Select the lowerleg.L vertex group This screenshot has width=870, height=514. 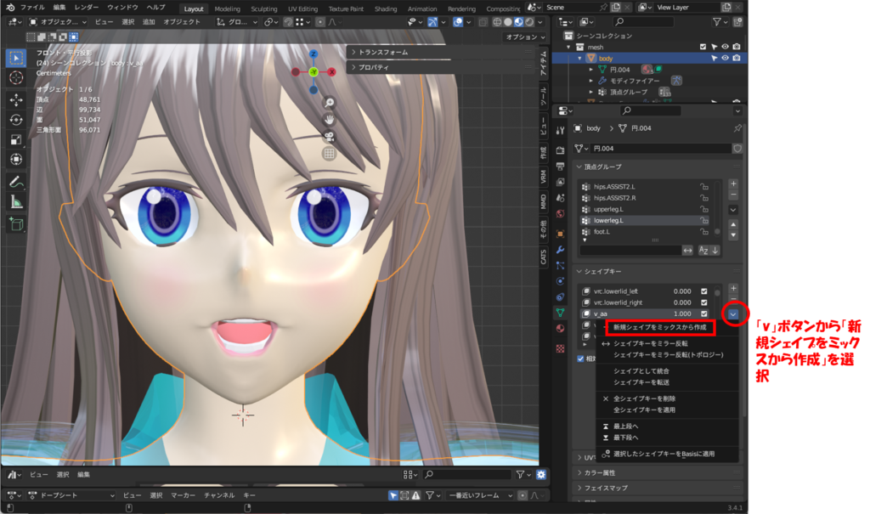pyautogui.click(x=612, y=220)
